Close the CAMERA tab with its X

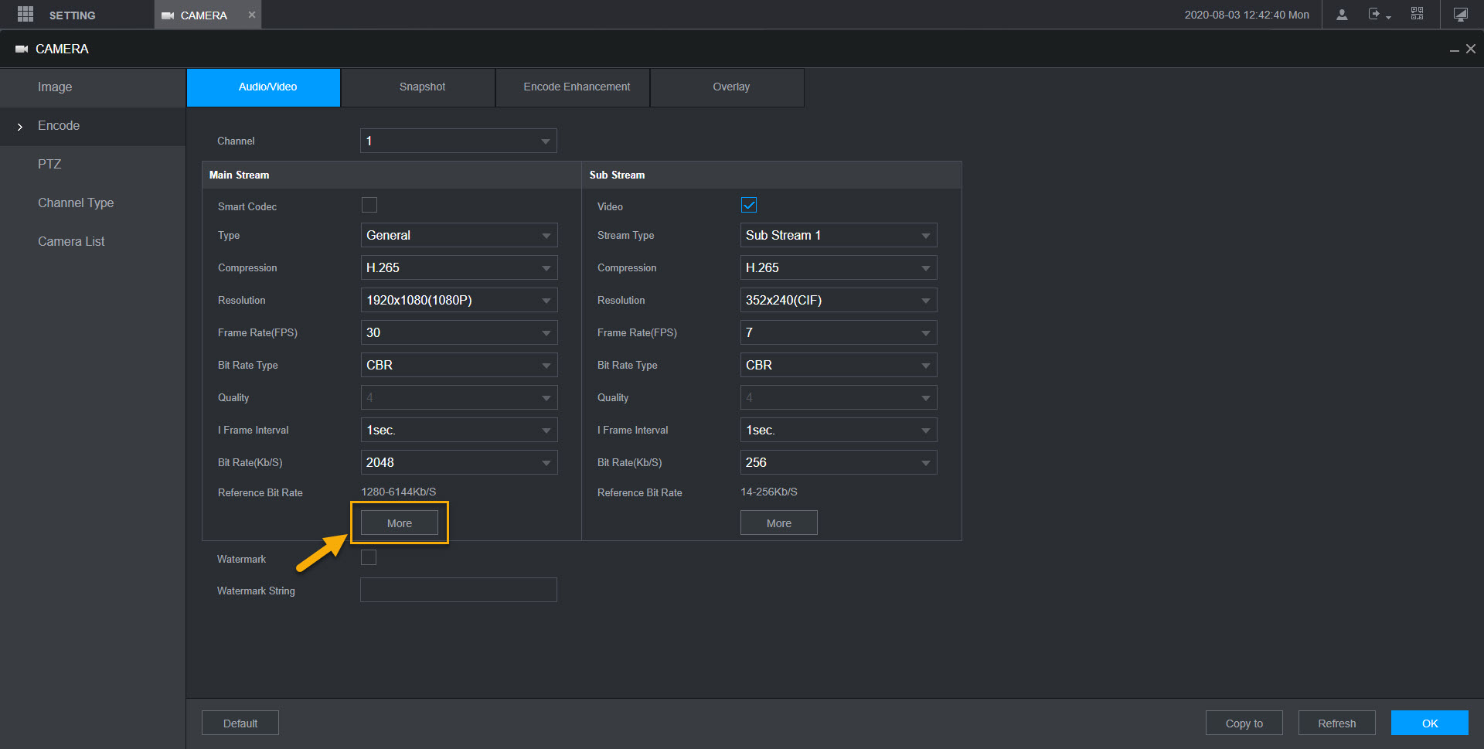click(x=251, y=15)
